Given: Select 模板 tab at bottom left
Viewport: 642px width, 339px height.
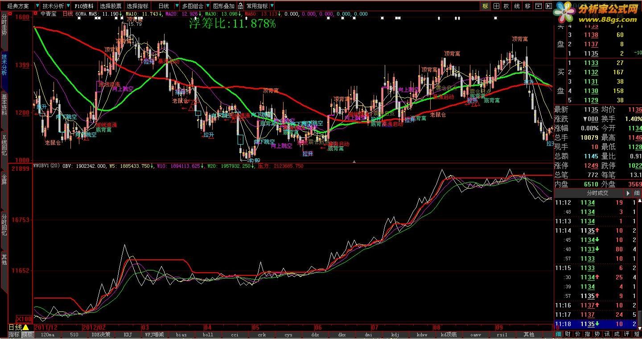Looking at the screenshot, I should point(27,335).
